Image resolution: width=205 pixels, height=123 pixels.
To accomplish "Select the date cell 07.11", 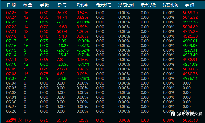I will 11,60.
